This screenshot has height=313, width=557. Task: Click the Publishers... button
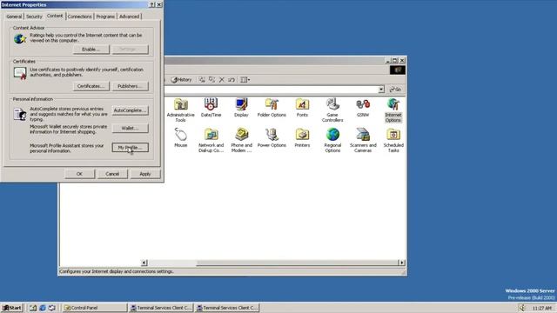tap(130, 86)
